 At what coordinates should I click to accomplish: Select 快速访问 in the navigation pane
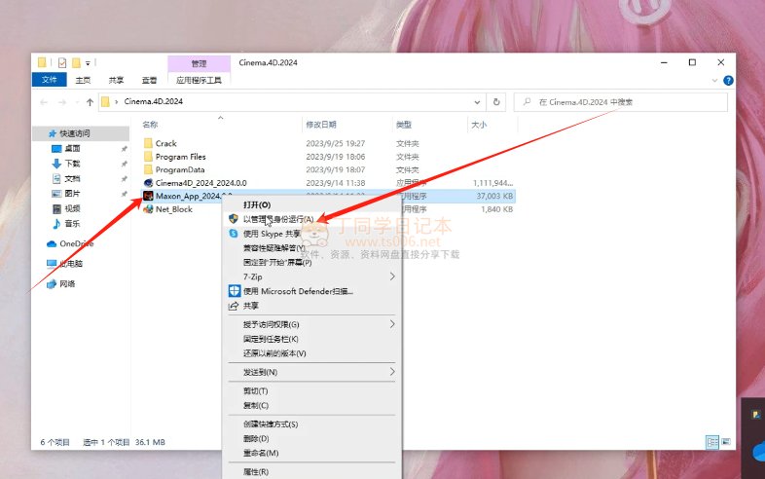pyautogui.click(x=75, y=133)
